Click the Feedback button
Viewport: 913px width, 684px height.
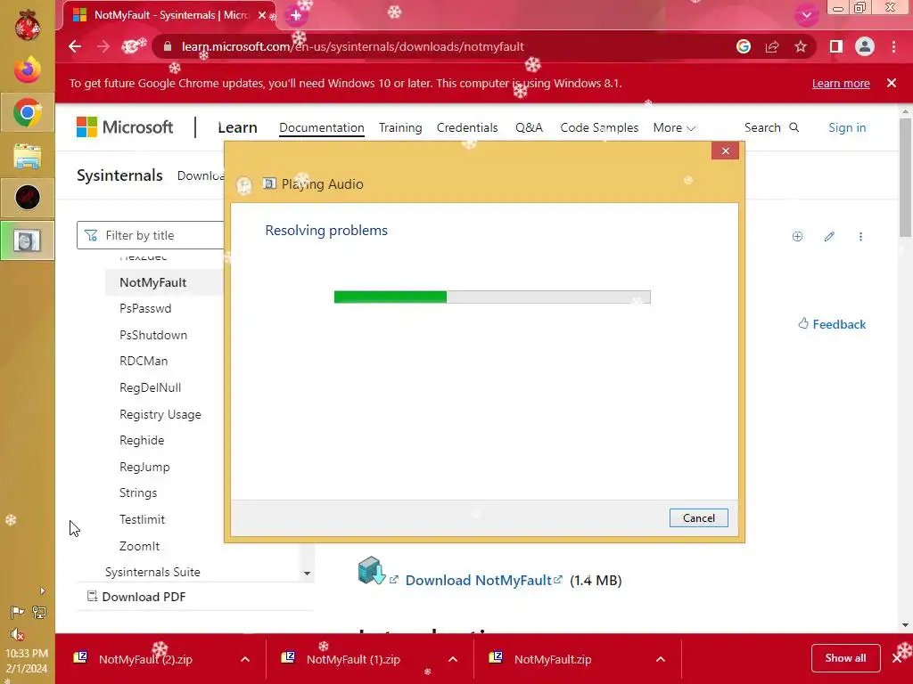click(x=832, y=324)
